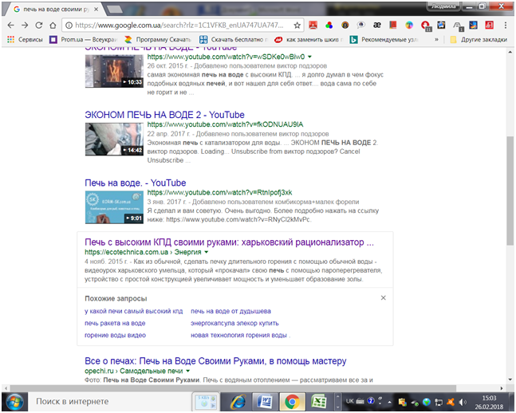This screenshot has height=413, width=516.
Task: Click the site info icon in address bar
Action: (x=69, y=26)
